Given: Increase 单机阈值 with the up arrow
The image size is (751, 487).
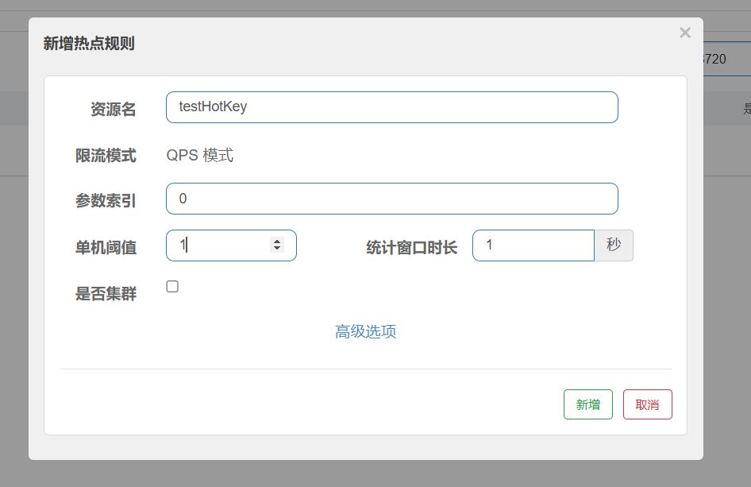Looking at the screenshot, I should point(277,242).
